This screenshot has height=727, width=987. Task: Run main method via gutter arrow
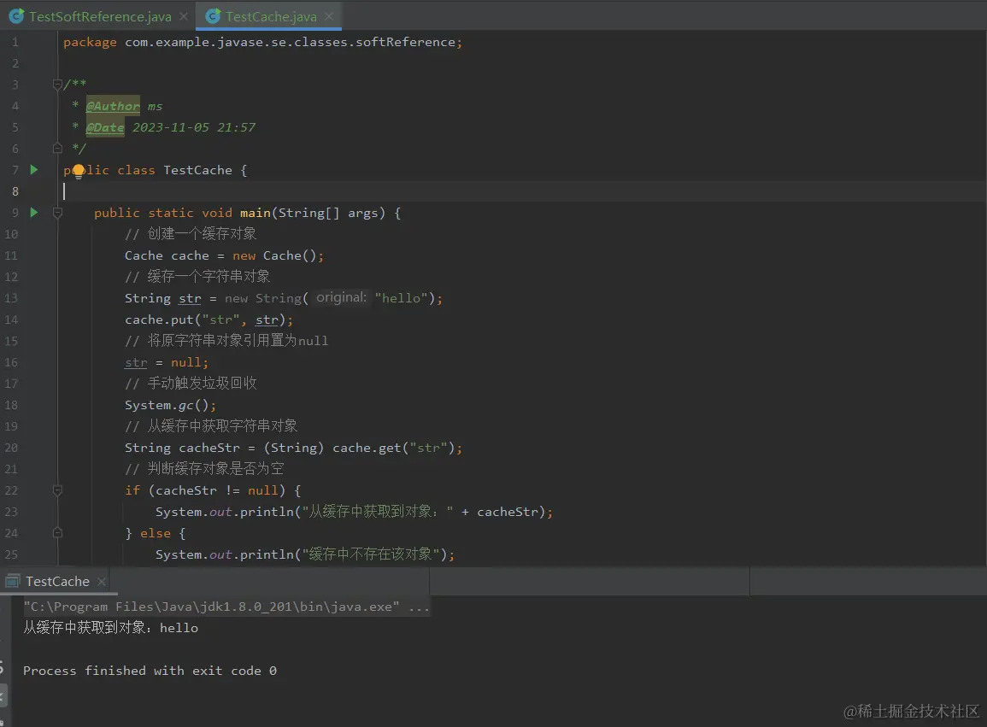pyautogui.click(x=34, y=212)
